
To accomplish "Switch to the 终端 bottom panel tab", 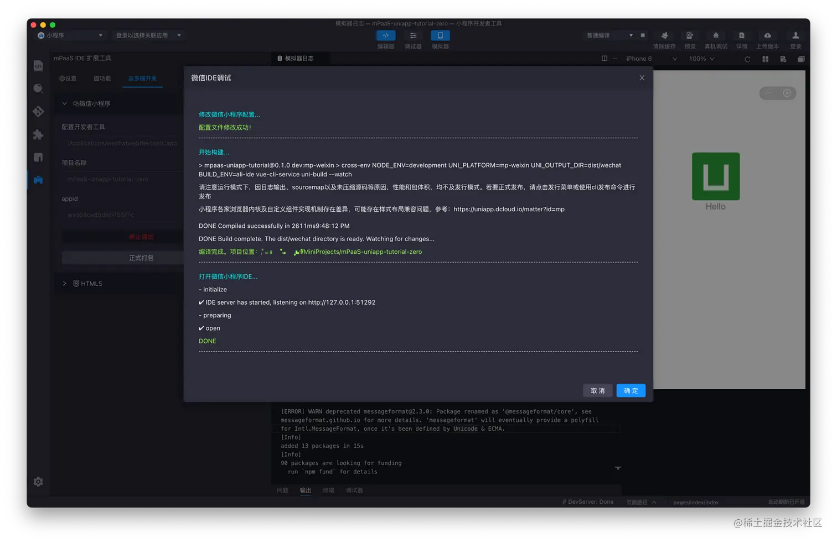I will (x=328, y=490).
